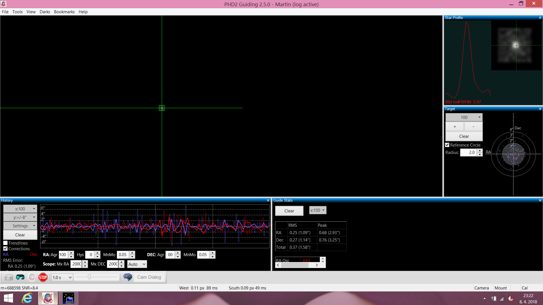
Task: Click the Mount status bar indicator
Action: (x=501, y=288)
